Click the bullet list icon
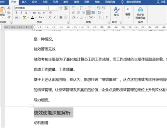Viewport: 167px width, 128px height. 73,8
